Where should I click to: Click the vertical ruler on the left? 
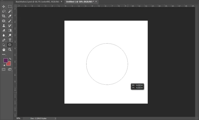15,62
